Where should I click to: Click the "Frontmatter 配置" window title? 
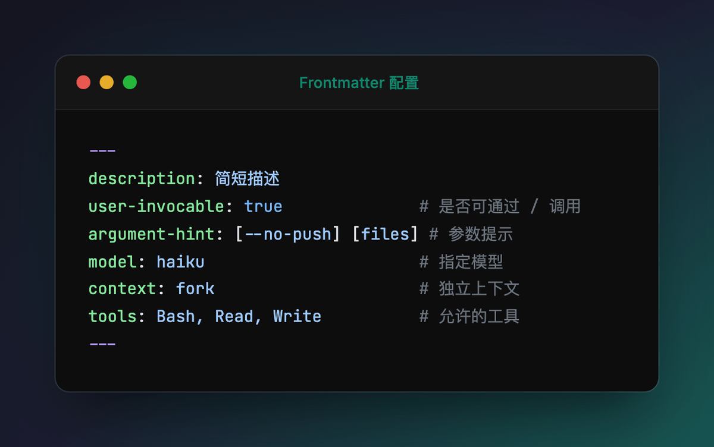click(x=359, y=83)
